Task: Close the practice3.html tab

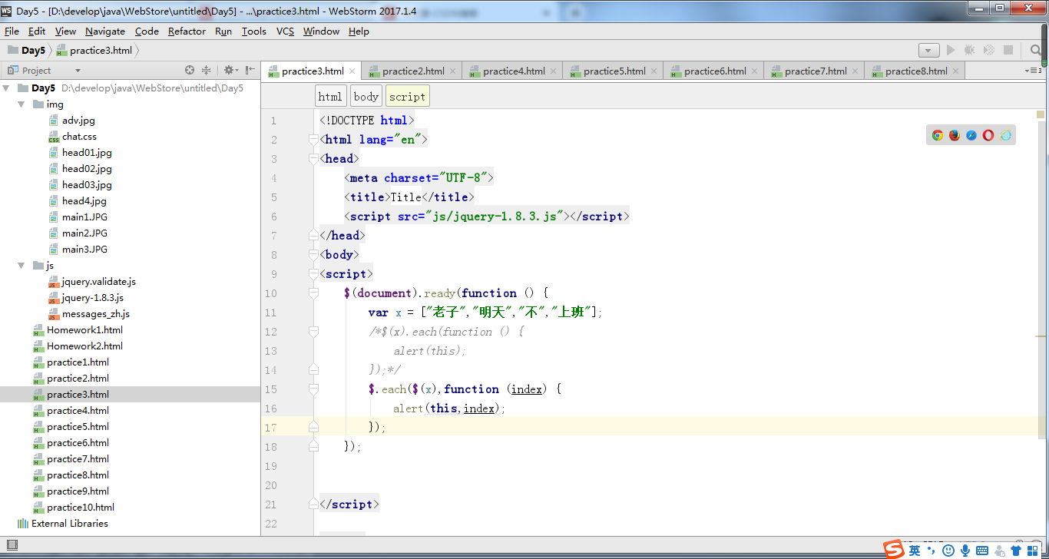Action: (x=352, y=71)
